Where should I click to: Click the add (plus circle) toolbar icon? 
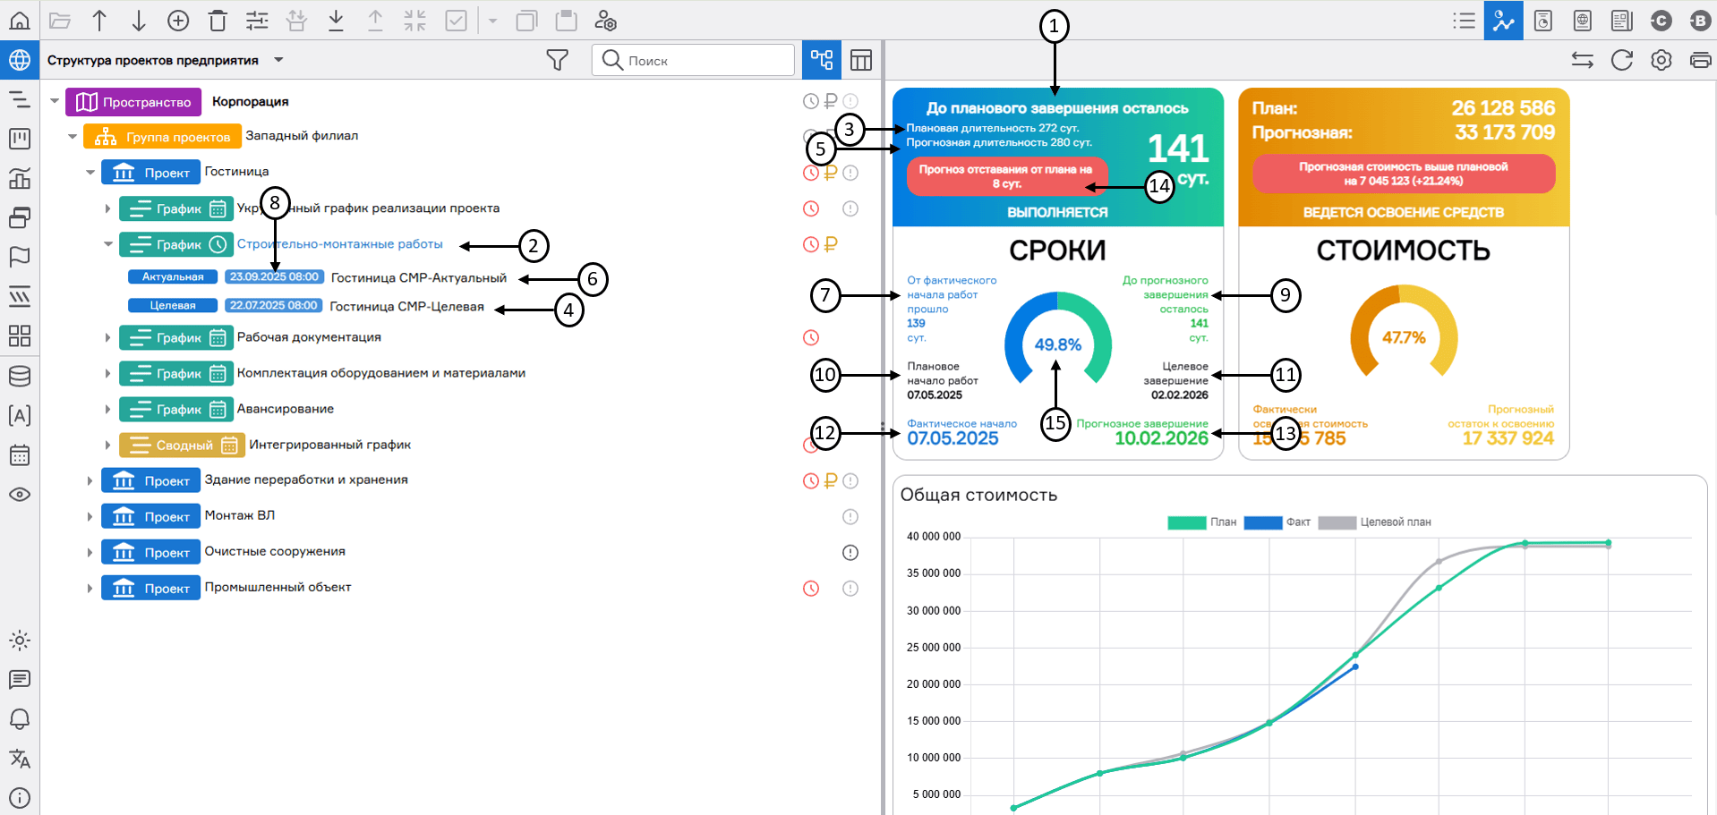point(178,21)
